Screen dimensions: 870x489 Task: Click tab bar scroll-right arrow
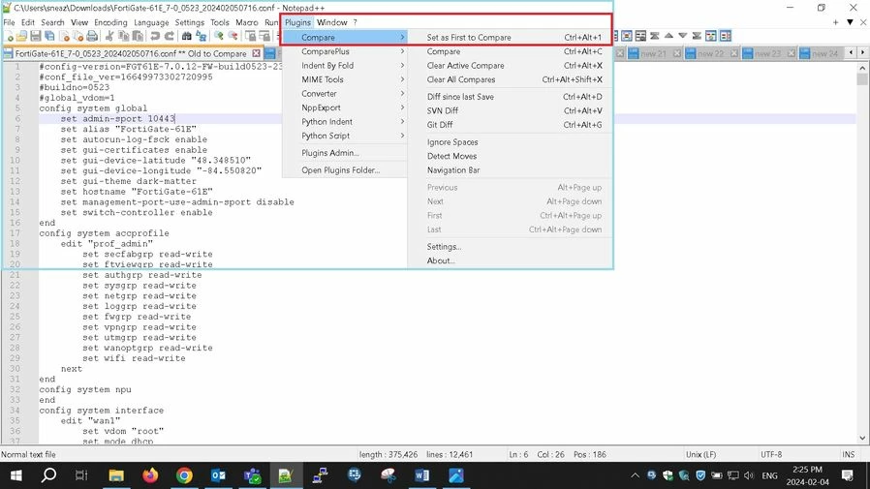click(x=862, y=52)
